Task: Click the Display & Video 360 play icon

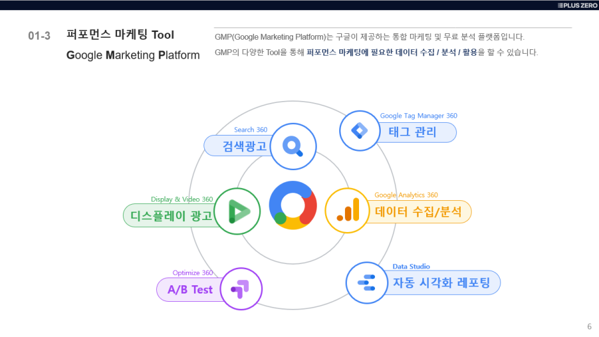Action: [237, 211]
